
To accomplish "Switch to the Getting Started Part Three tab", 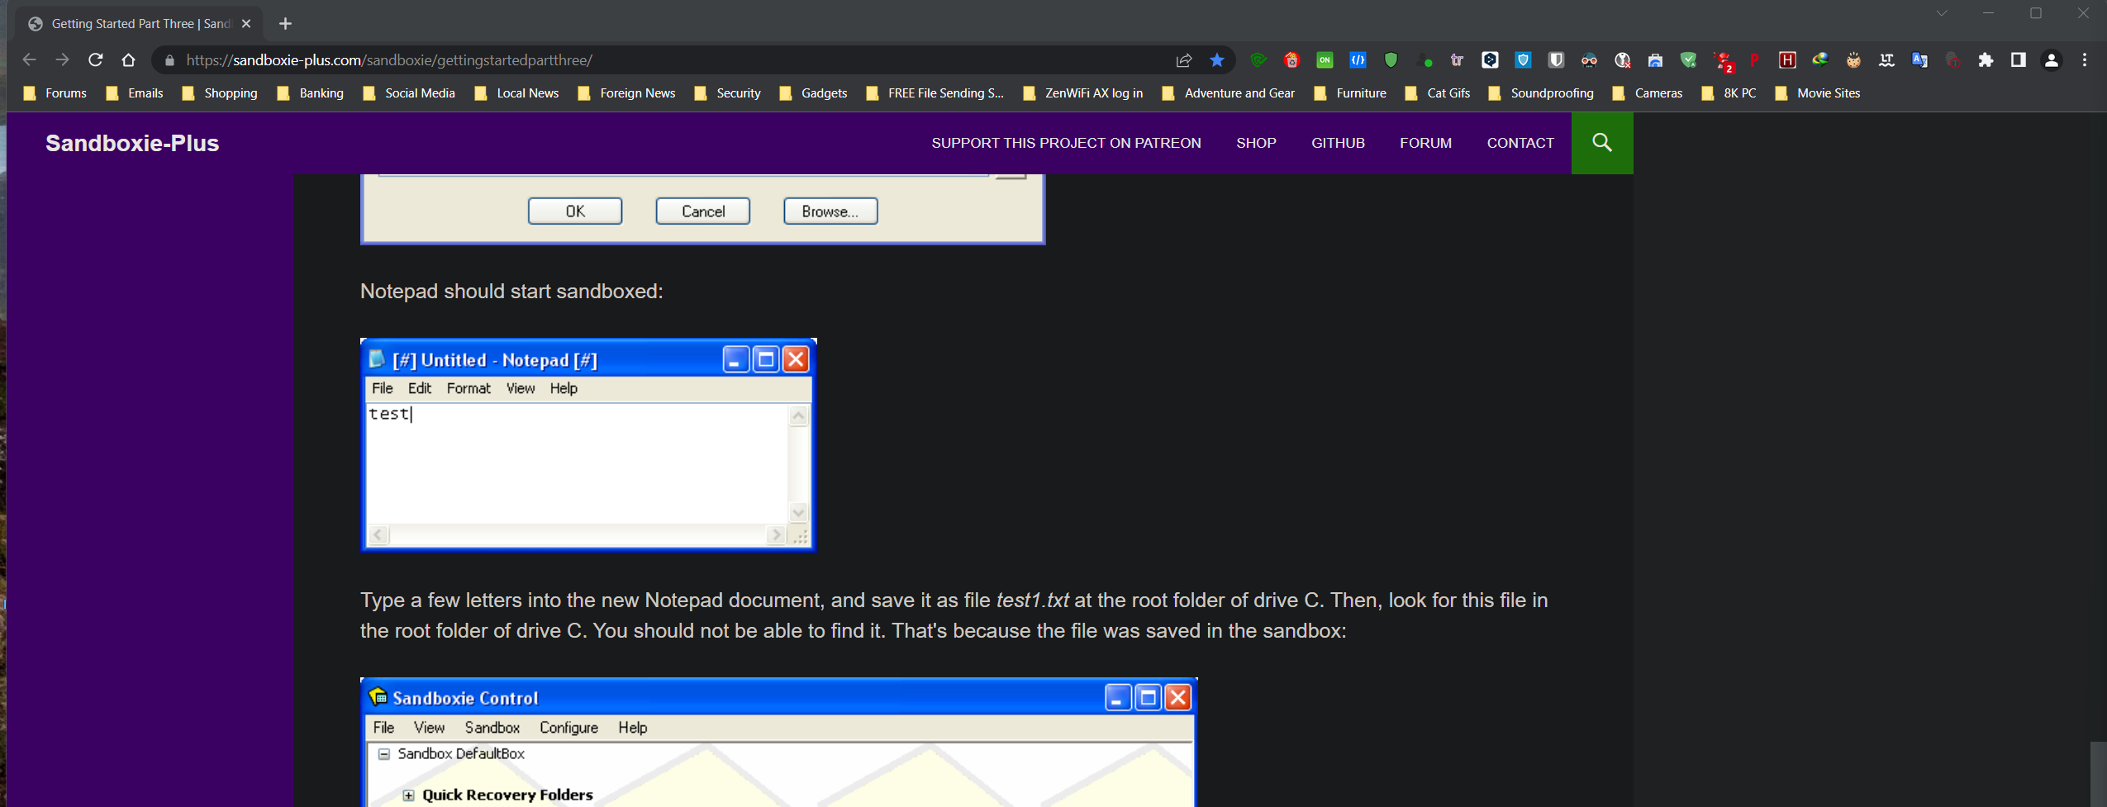I will click(x=140, y=24).
